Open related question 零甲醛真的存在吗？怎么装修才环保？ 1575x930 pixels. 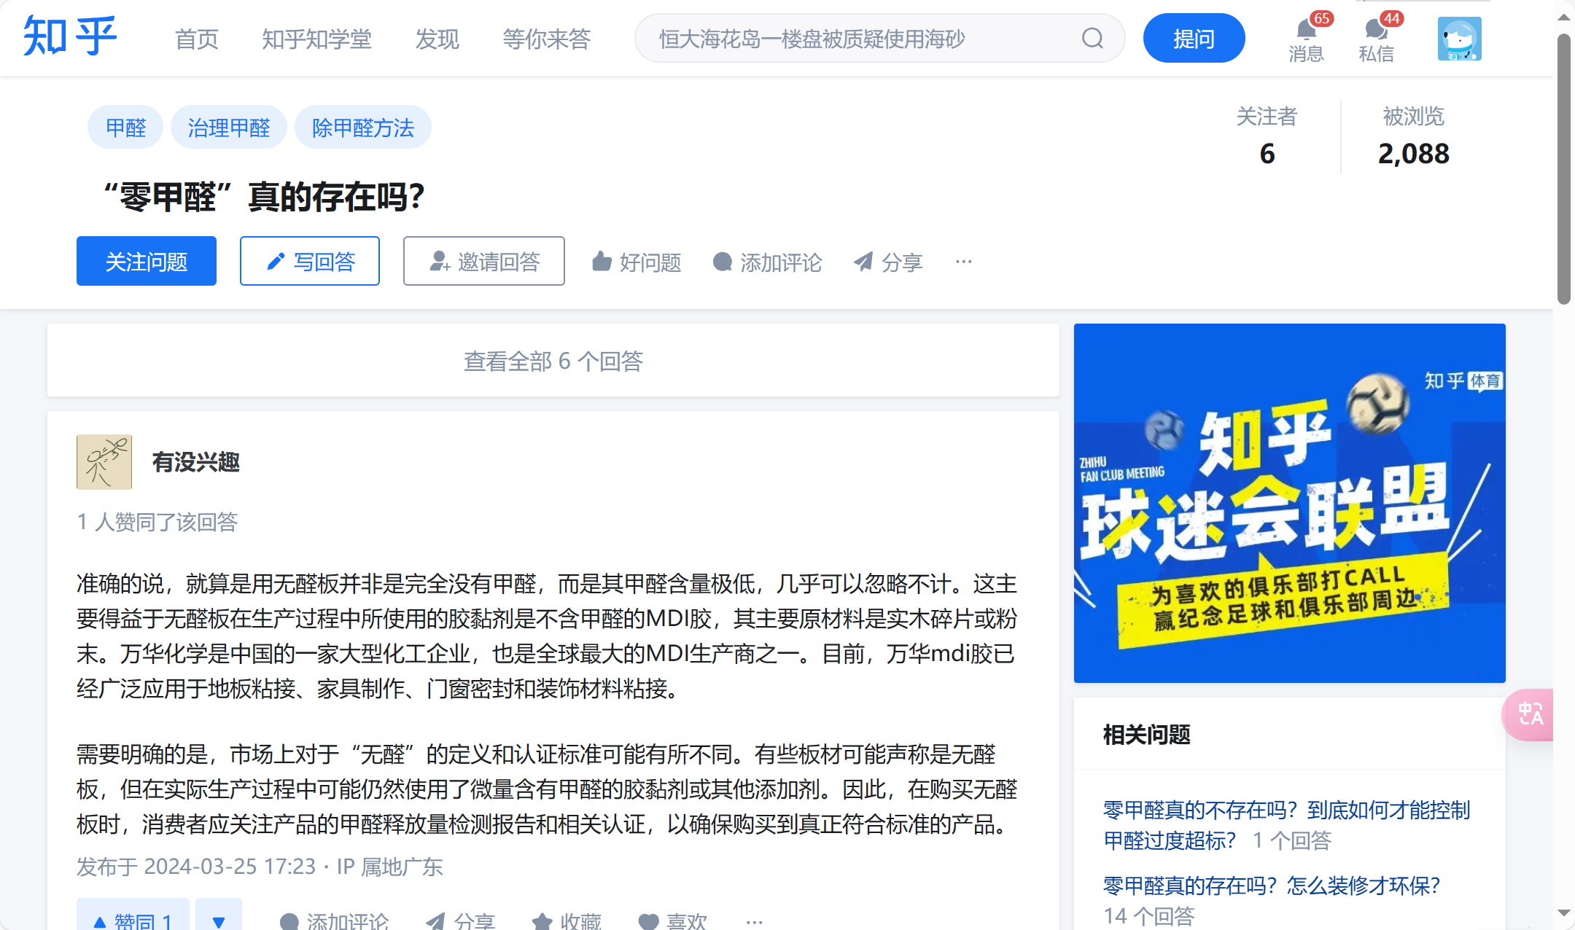pos(1271,886)
